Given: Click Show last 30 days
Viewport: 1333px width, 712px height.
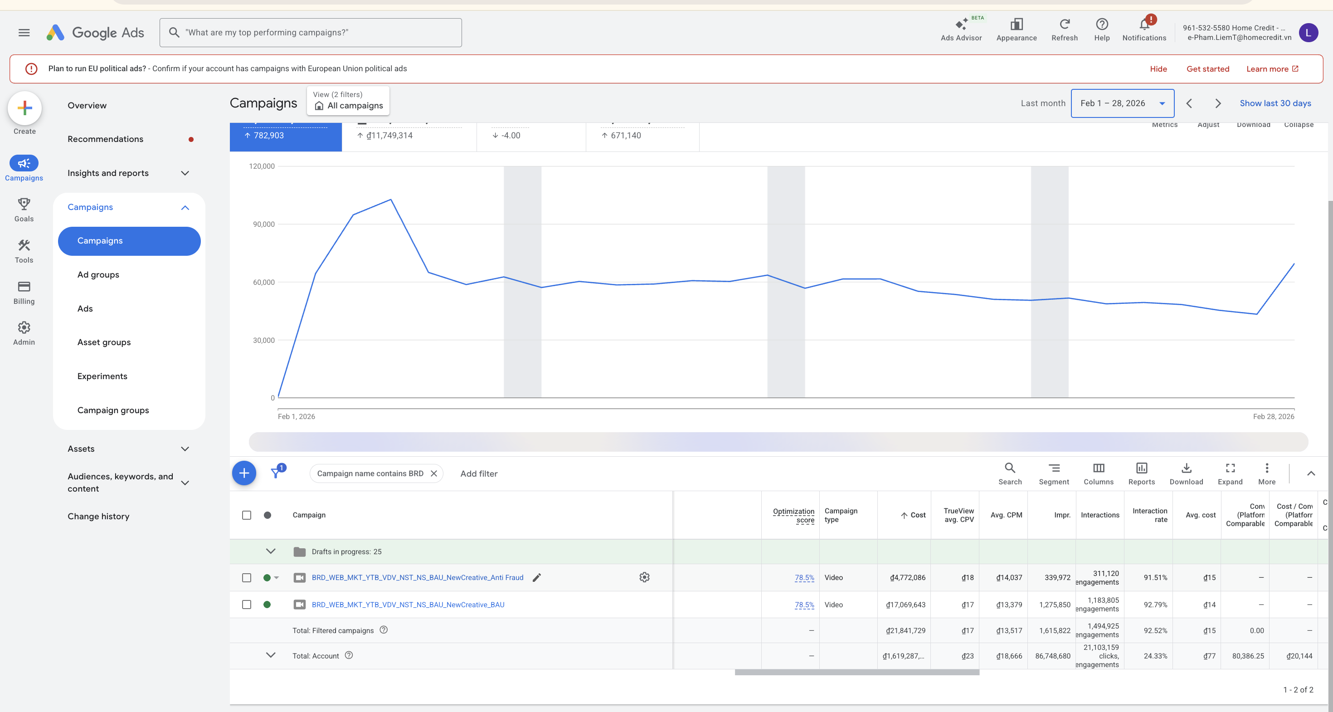Looking at the screenshot, I should tap(1275, 103).
